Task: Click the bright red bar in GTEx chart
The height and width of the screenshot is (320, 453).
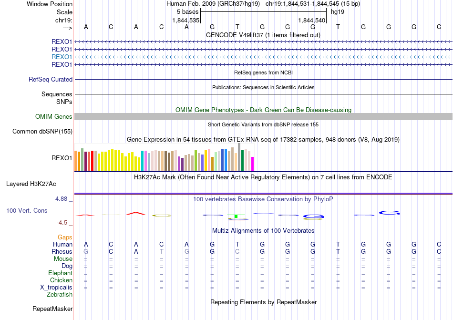Action: [x=92, y=161]
